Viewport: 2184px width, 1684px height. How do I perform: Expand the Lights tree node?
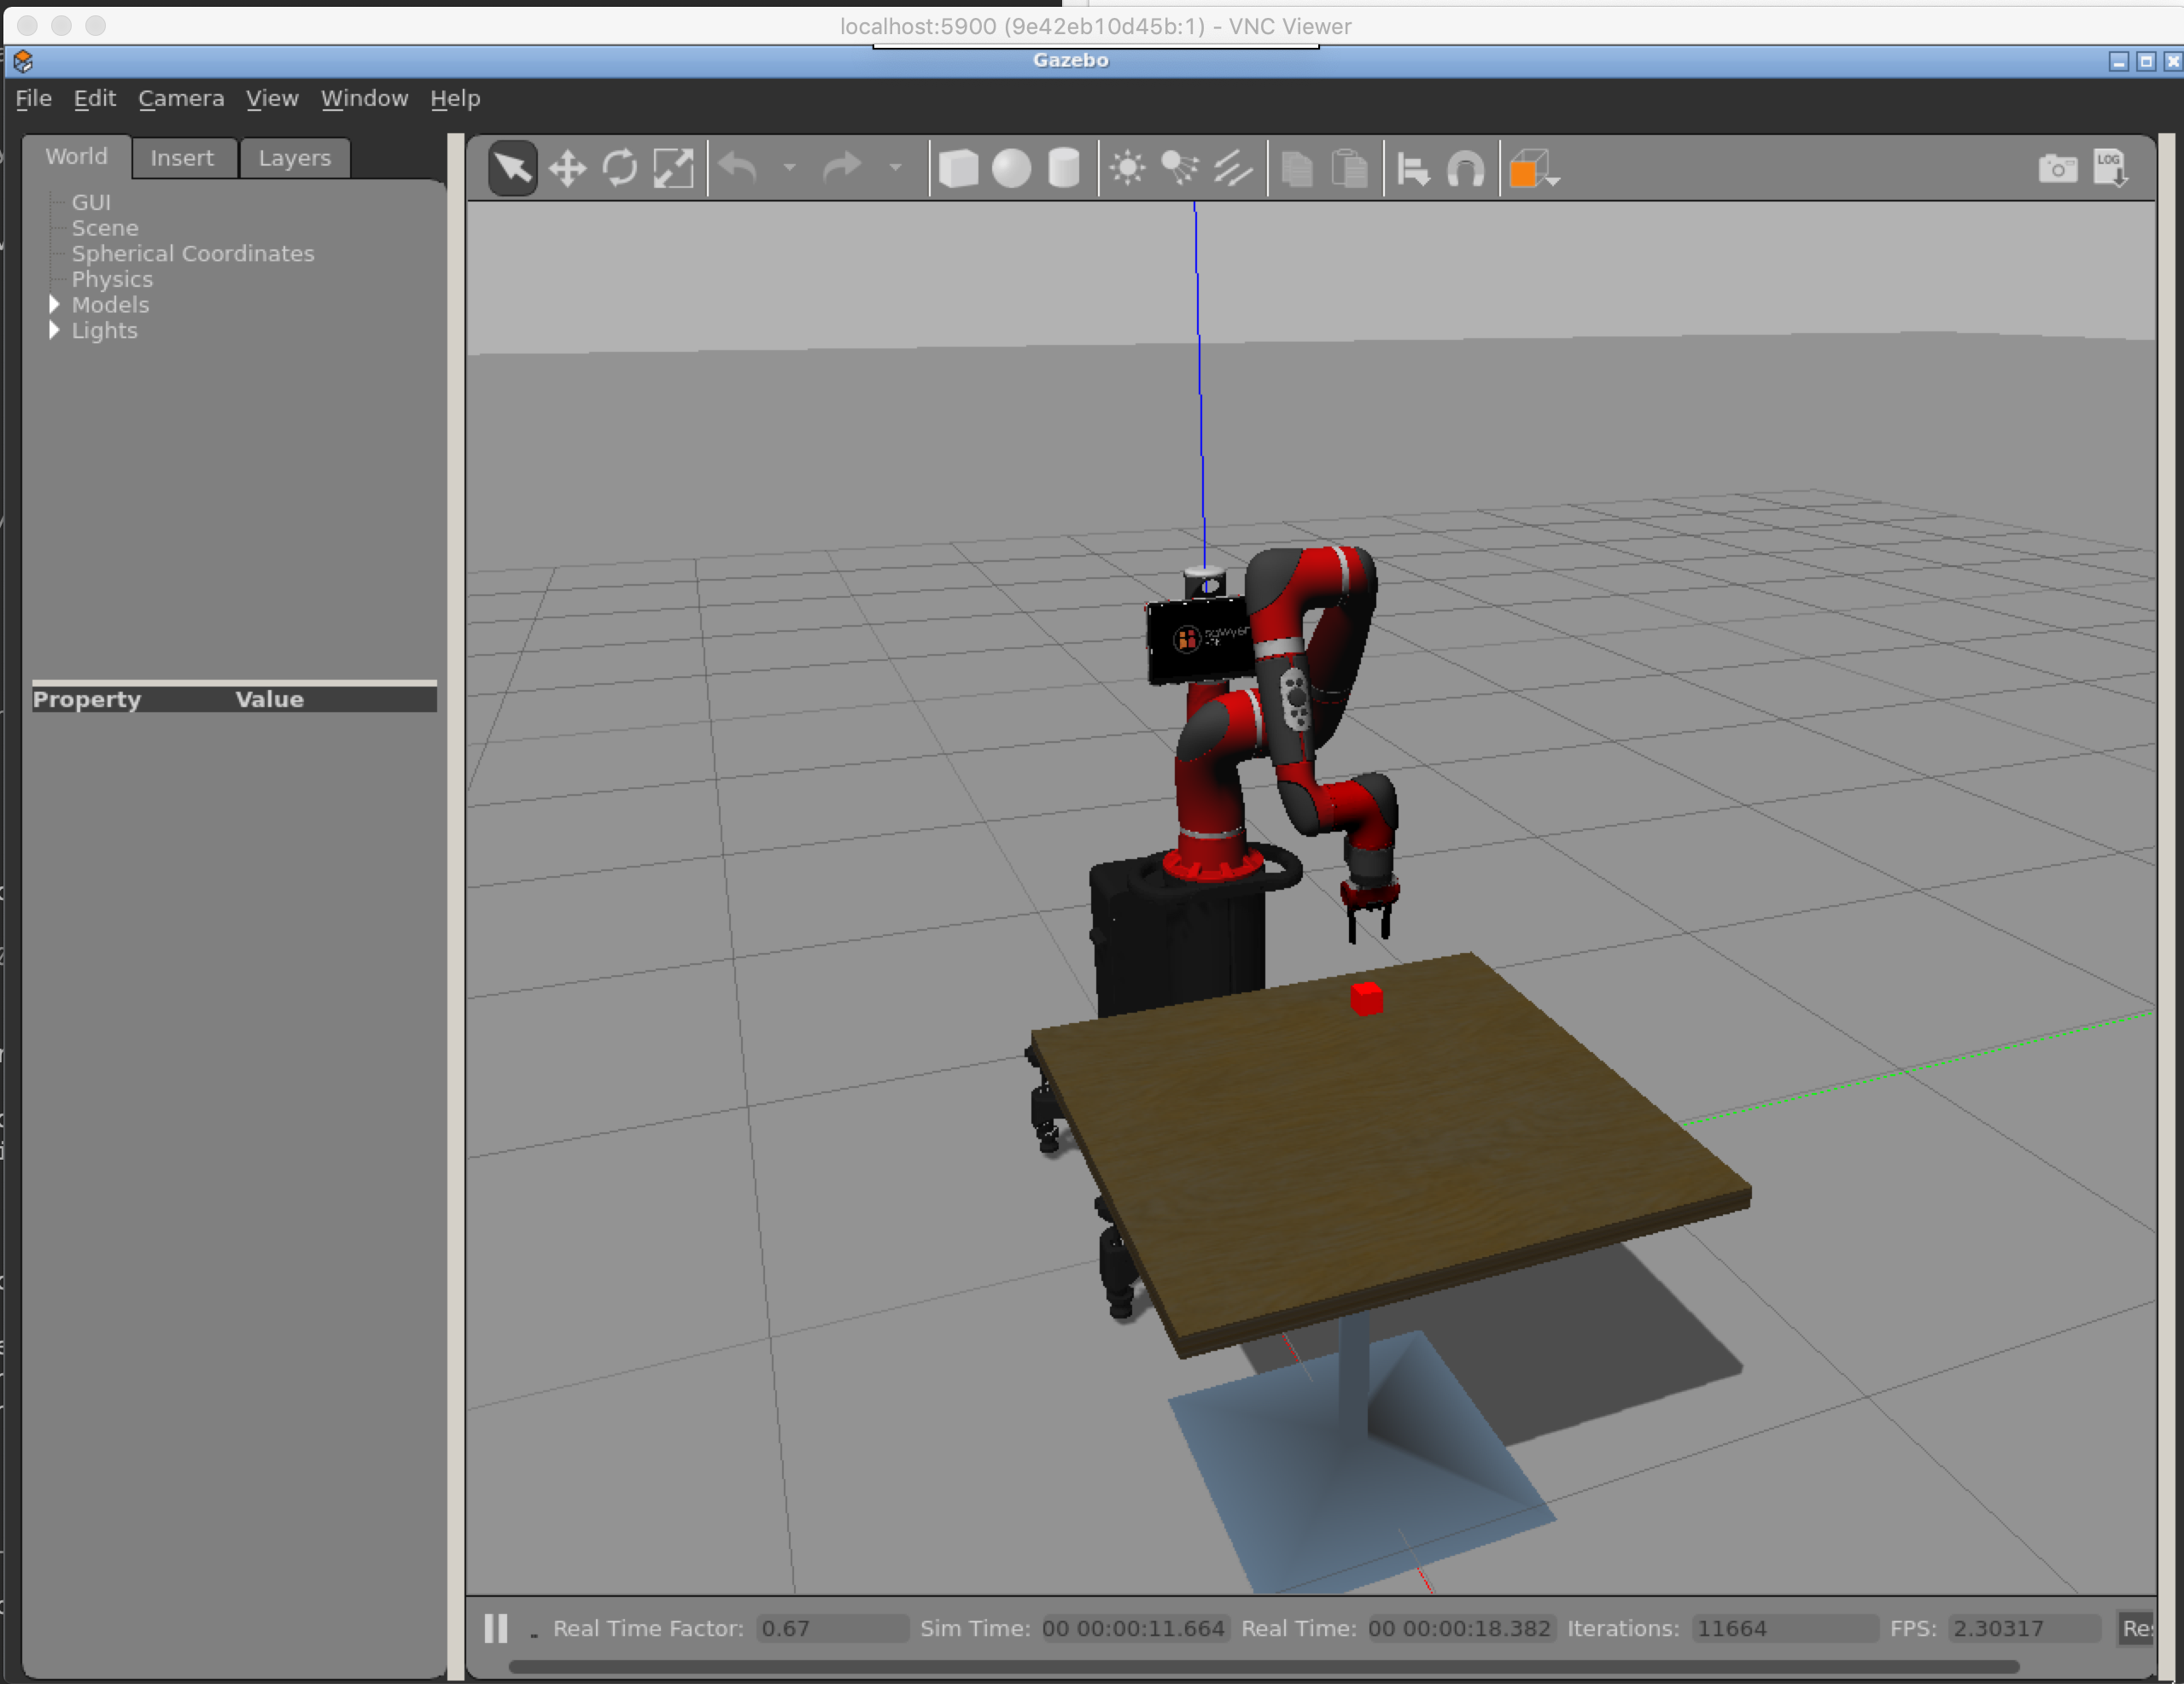[55, 330]
